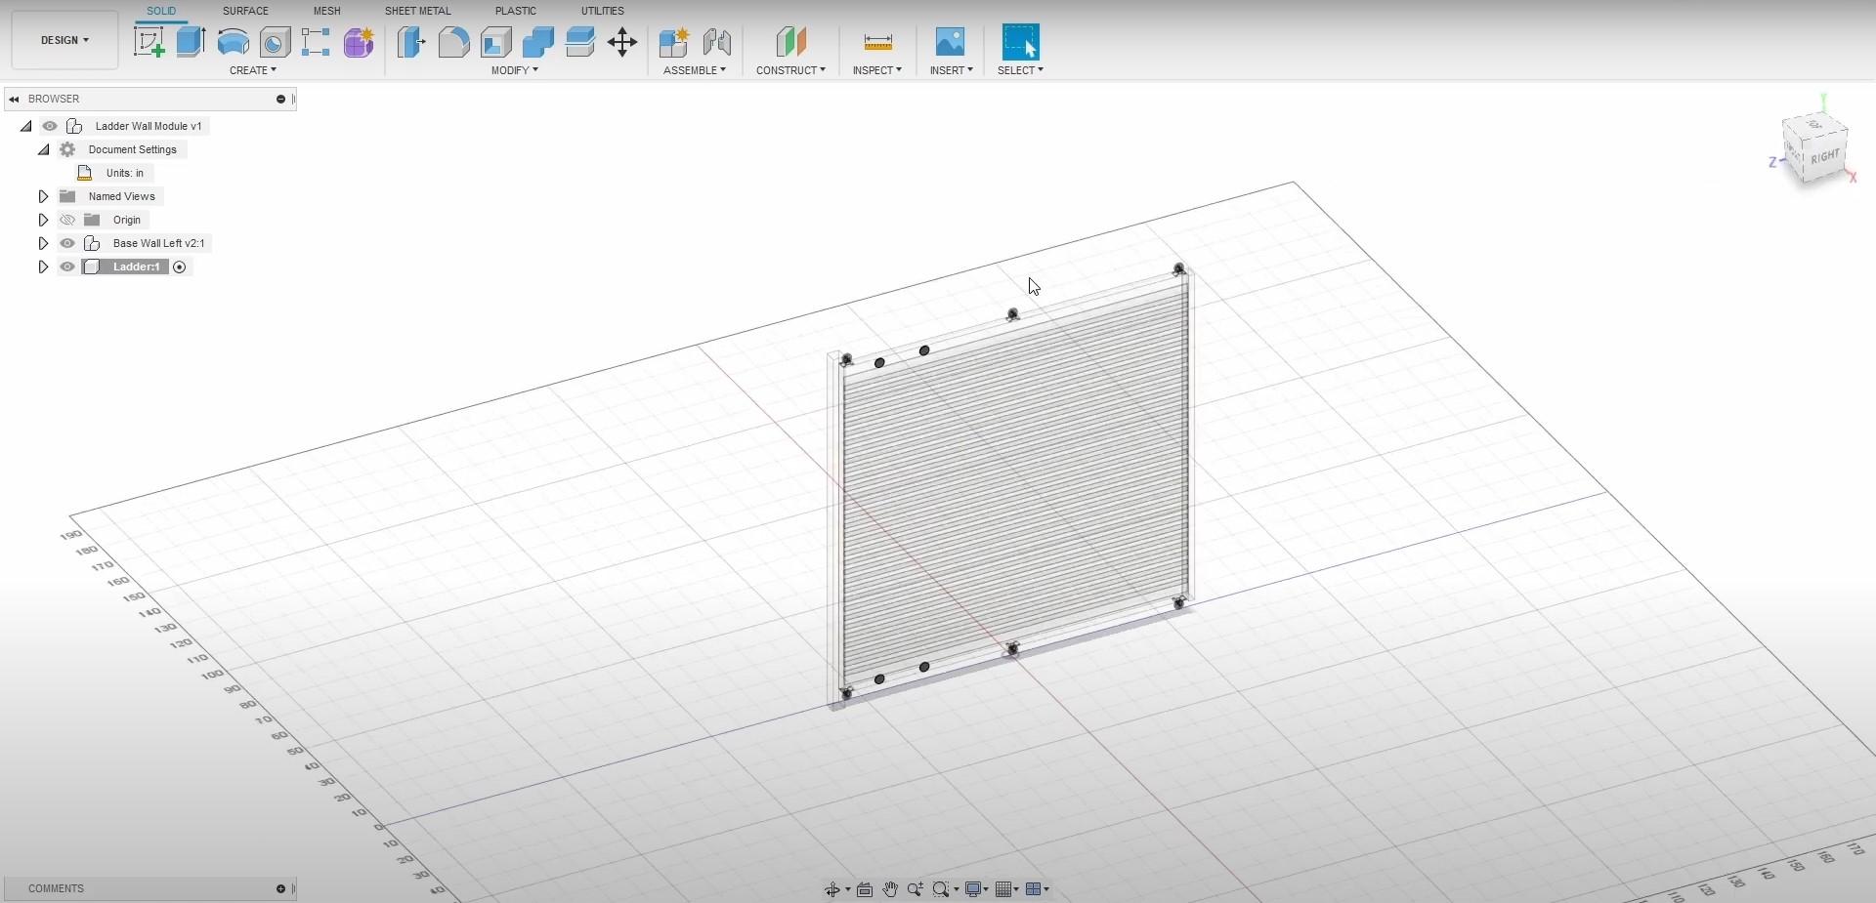Expand the Base Wall Left v2:1 component

click(x=43, y=243)
